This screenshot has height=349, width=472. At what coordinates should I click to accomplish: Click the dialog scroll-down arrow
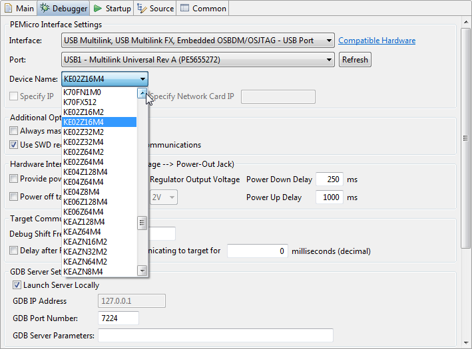pos(466,343)
